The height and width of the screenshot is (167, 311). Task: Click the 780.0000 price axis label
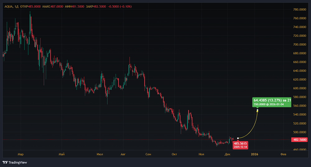tap(299, 10)
